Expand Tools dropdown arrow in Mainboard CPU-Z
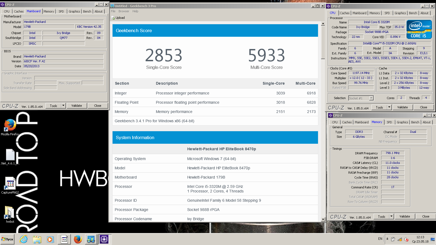Viewport: 436px width, 245px height. click(x=63, y=106)
